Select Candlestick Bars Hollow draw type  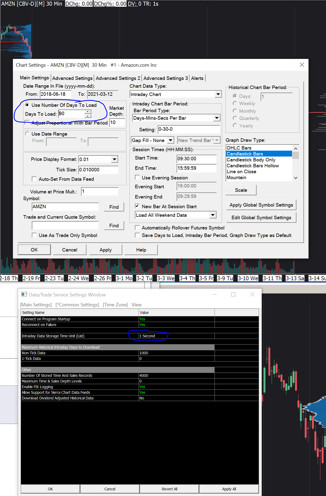(x=259, y=165)
